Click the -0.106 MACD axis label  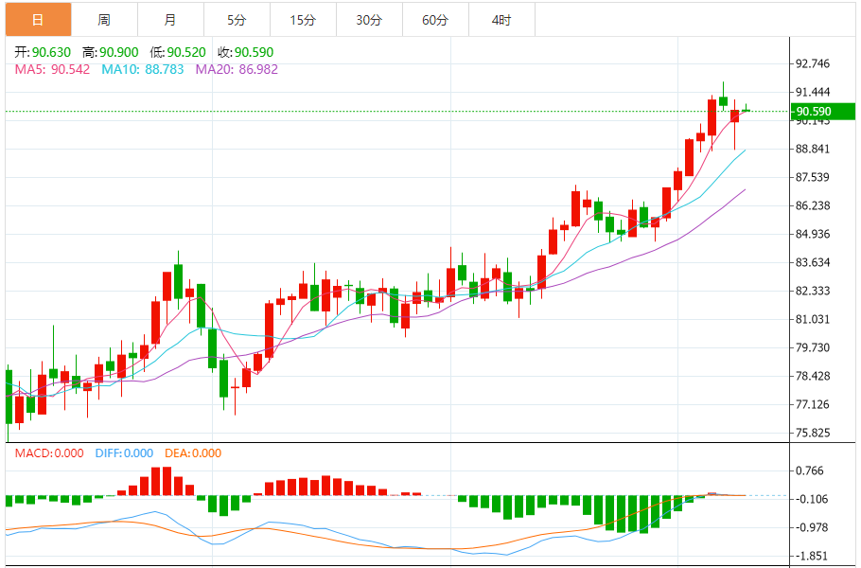coord(810,499)
